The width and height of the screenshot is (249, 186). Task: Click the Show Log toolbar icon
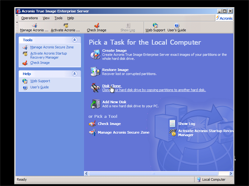(128, 25)
